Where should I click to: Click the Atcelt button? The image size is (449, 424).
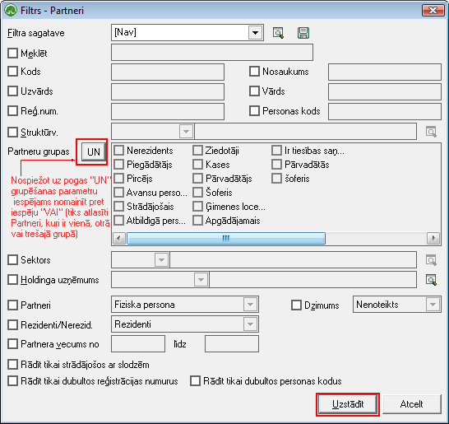[411, 404]
